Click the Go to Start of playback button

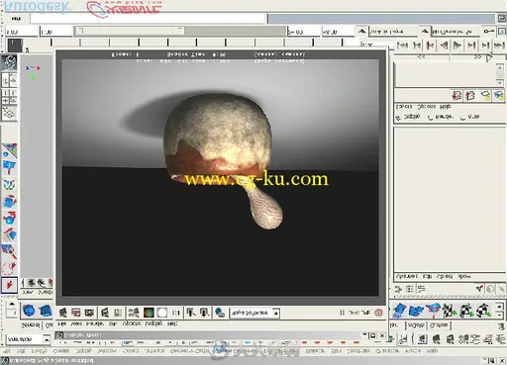pos(402,46)
